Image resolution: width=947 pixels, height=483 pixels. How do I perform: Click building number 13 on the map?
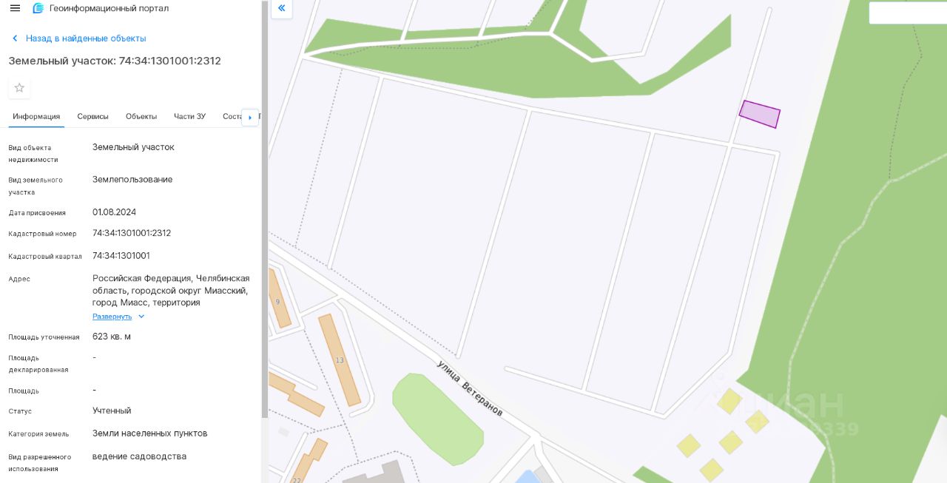(x=340, y=360)
